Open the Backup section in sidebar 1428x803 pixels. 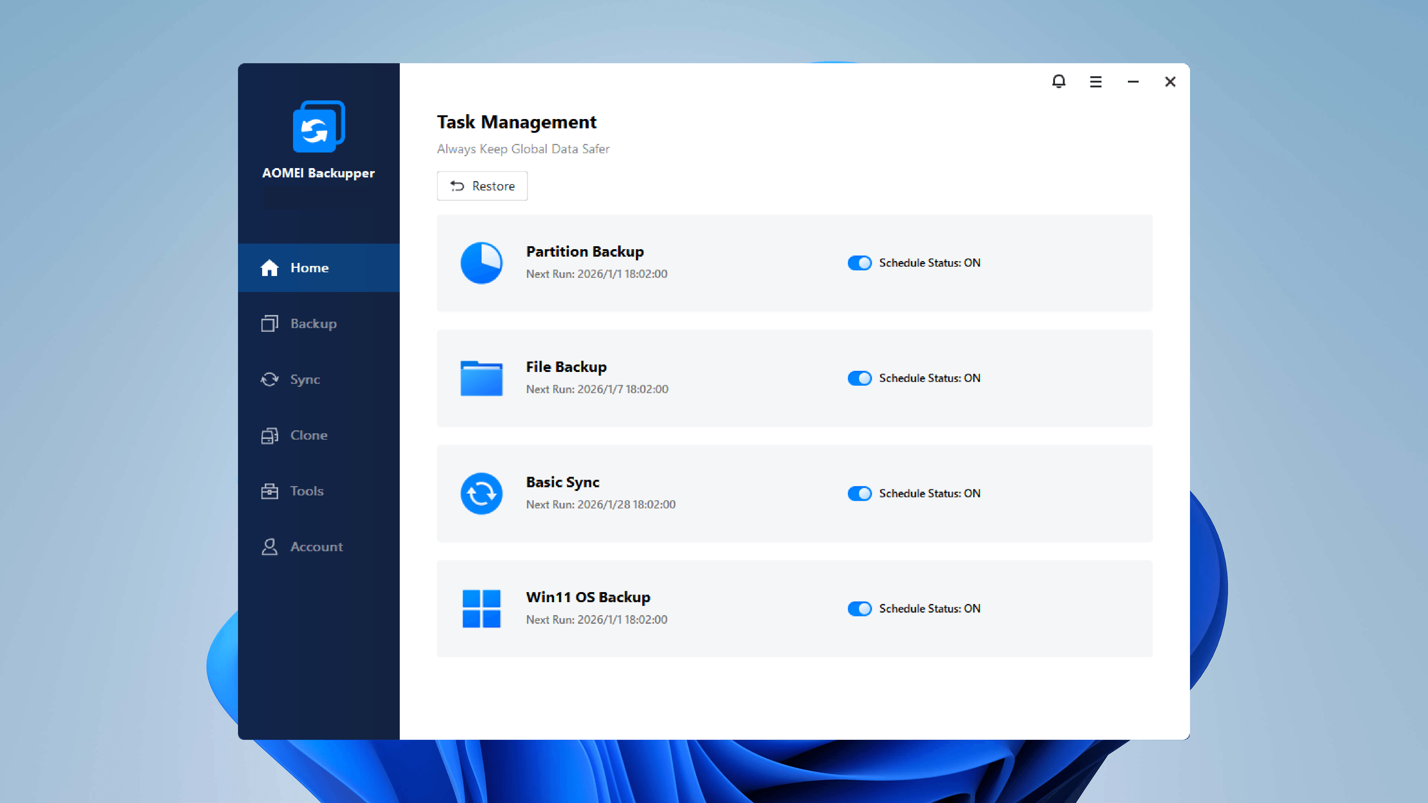tap(313, 323)
